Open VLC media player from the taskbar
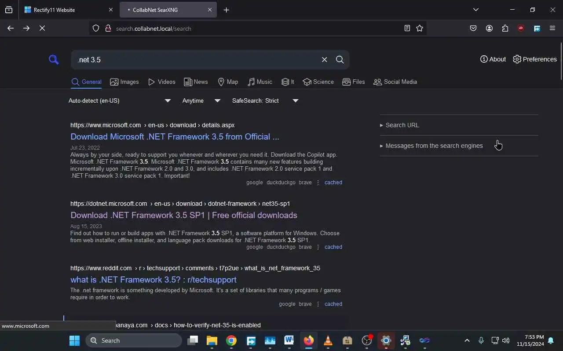Screen dimensions: 563x351 pos(328,340)
